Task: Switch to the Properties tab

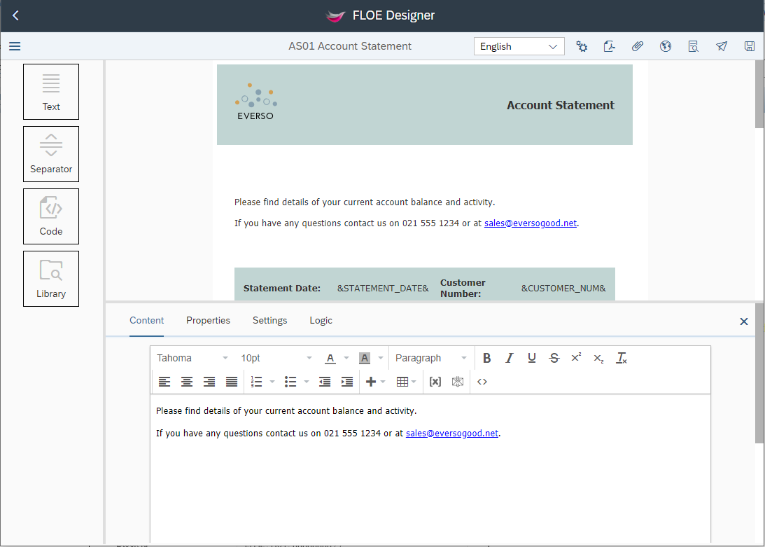Action: pyautogui.click(x=208, y=320)
